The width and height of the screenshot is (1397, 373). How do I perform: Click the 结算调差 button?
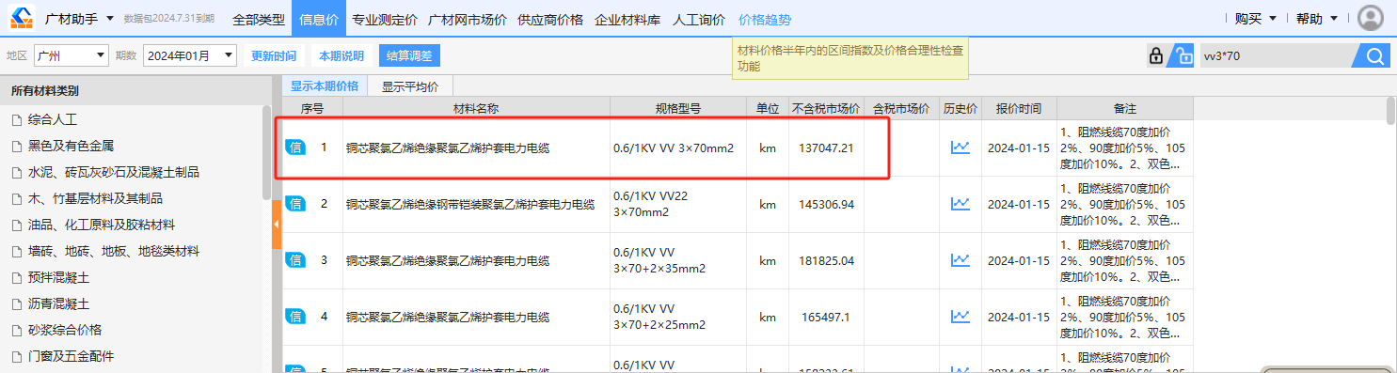[x=409, y=56]
